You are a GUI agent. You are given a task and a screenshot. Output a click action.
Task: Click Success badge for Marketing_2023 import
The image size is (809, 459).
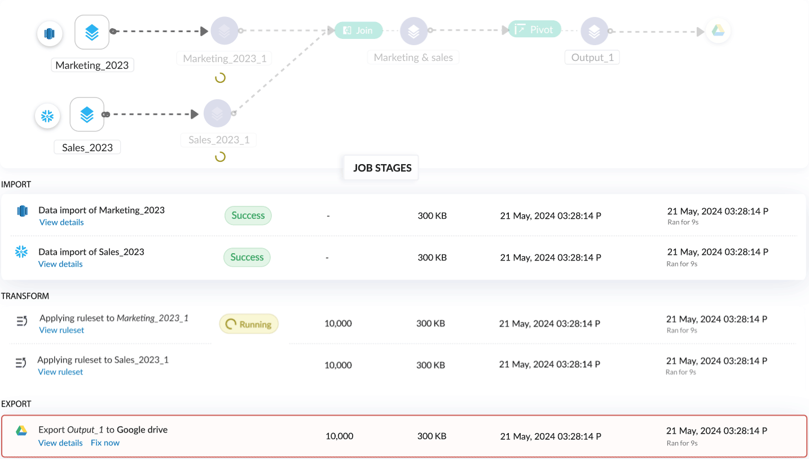pyautogui.click(x=248, y=215)
